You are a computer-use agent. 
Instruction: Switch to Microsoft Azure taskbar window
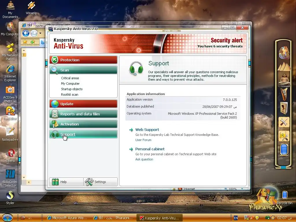[67, 218]
